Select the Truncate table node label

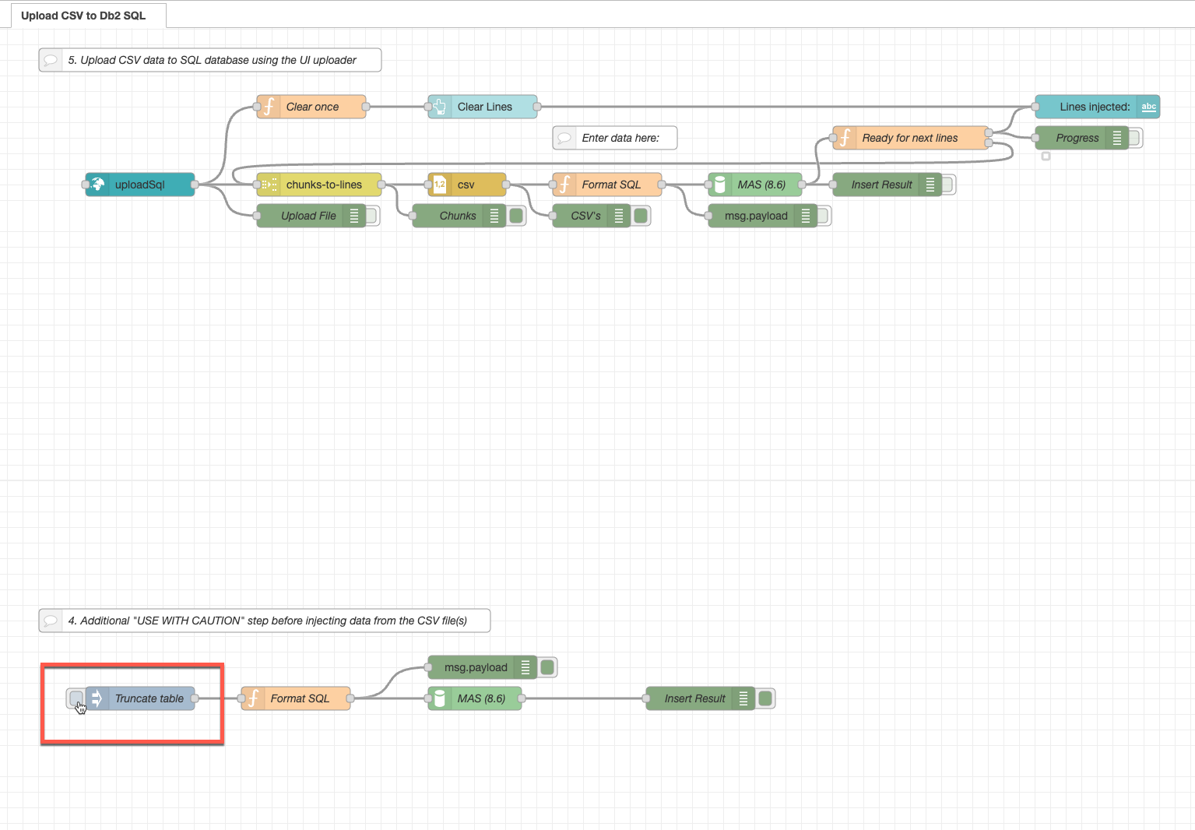pos(149,698)
